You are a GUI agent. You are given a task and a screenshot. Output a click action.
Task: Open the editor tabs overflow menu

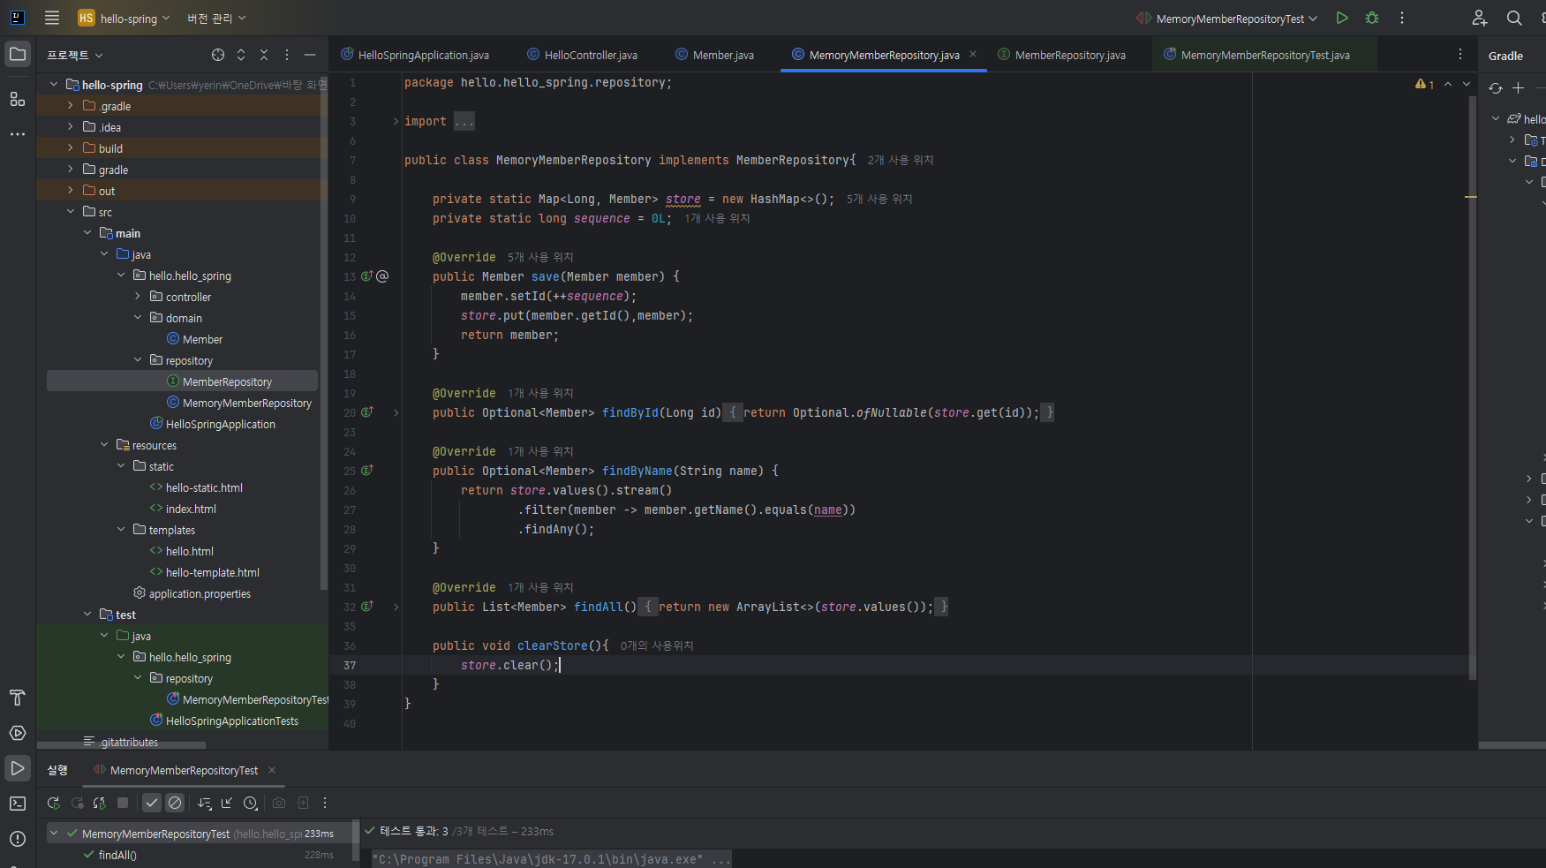(1460, 54)
